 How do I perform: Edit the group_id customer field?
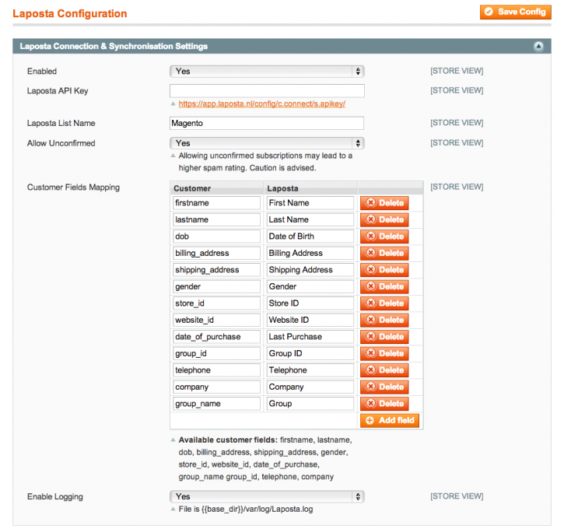tap(216, 353)
